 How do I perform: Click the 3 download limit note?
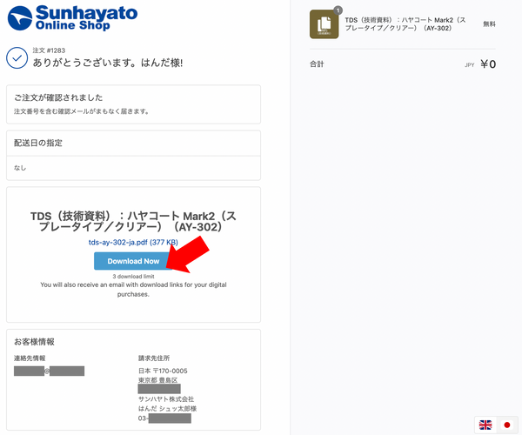133,277
